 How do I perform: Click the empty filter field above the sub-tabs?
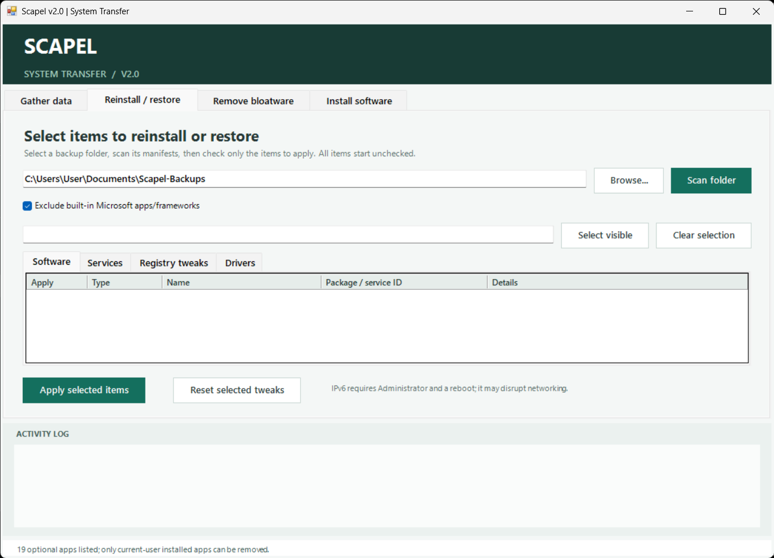click(288, 234)
